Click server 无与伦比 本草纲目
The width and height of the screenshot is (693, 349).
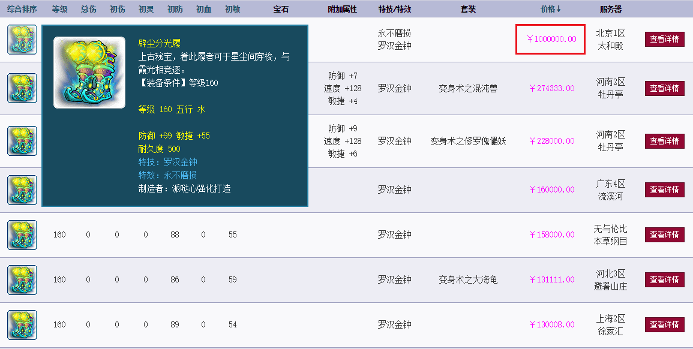point(610,235)
